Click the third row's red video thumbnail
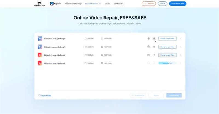This screenshot has height=114, width=219. pyautogui.click(x=40, y=55)
